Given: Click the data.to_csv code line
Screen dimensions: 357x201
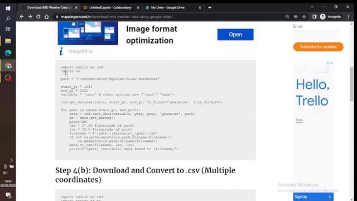Looking at the screenshot, I should (x=102, y=145).
